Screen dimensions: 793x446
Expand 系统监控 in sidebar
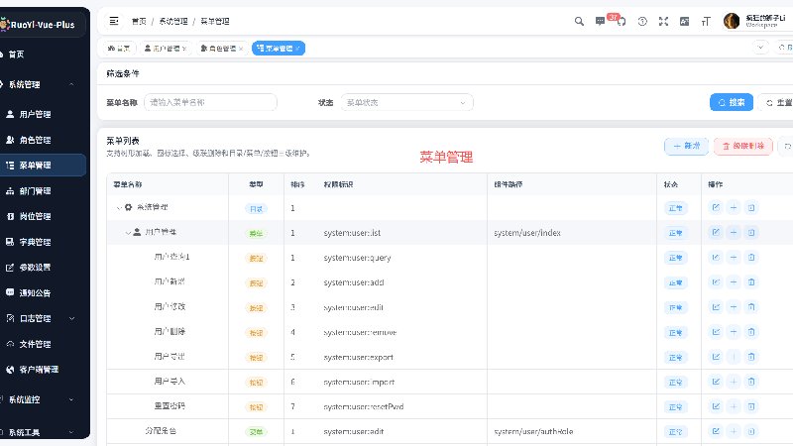click(x=71, y=399)
